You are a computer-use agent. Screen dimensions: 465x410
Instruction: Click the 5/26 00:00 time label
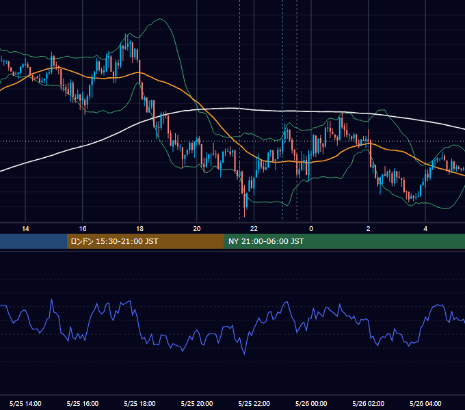point(311,403)
